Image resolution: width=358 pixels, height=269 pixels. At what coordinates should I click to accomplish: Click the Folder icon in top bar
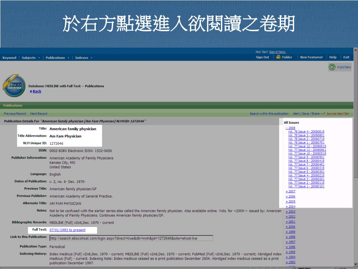point(278,57)
